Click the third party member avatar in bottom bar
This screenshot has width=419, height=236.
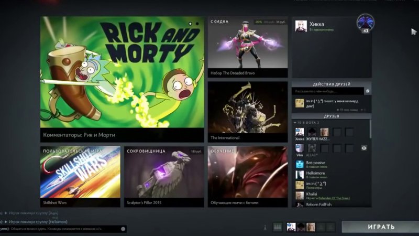(x=311, y=227)
